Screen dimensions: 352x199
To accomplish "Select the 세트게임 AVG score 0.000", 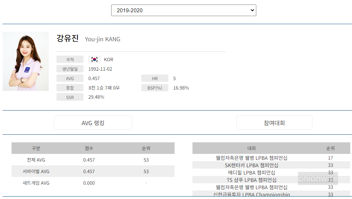I will click(89, 183).
